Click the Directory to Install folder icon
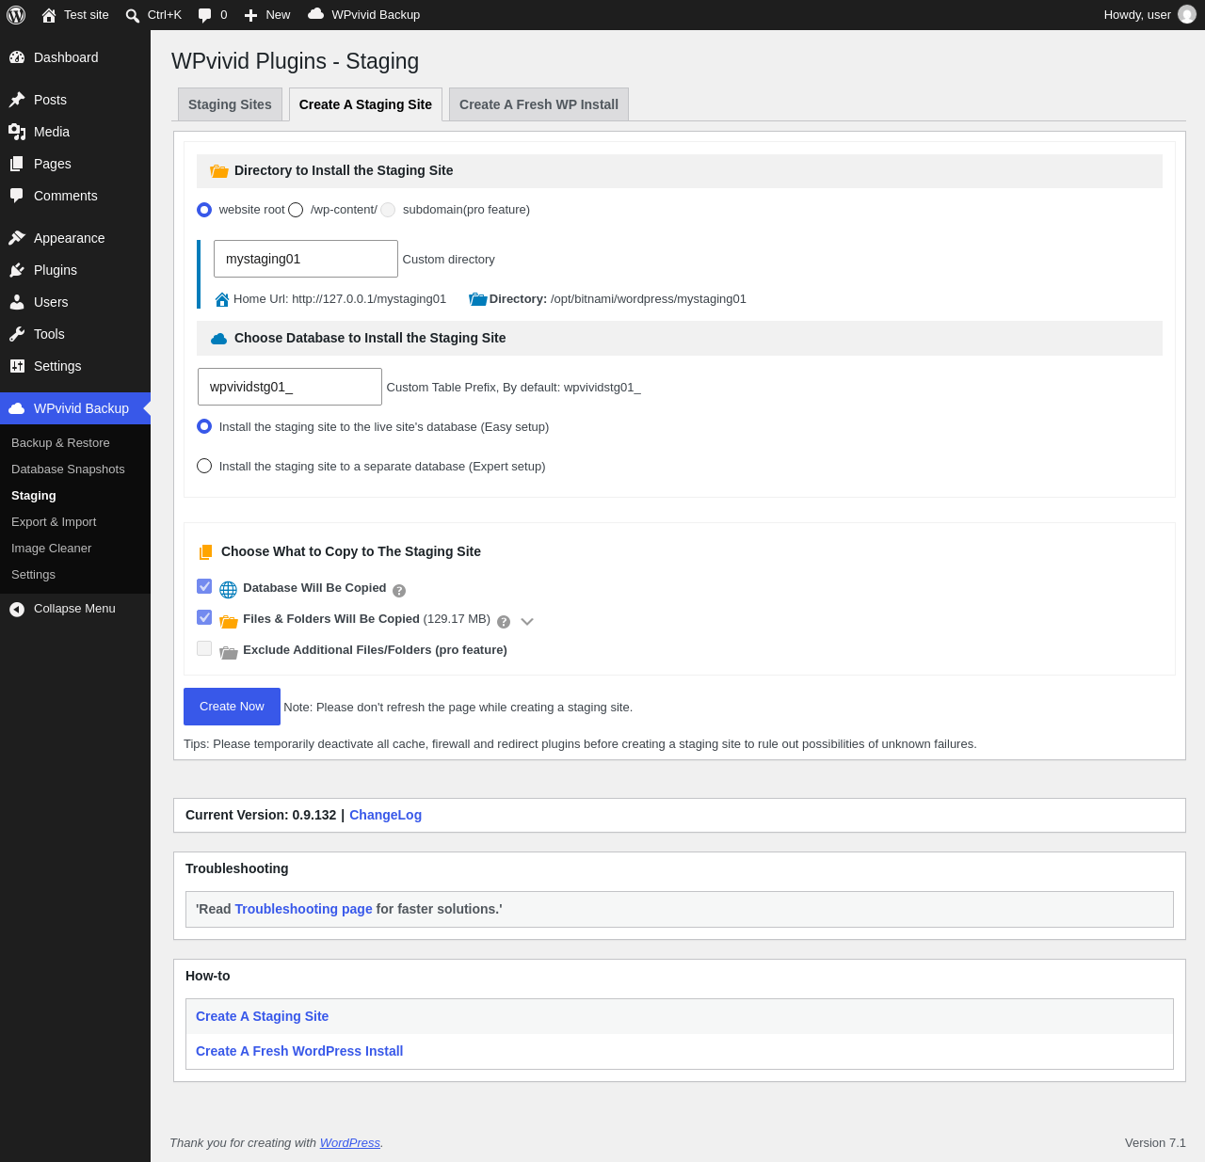The image size is (1205, 1162). (x=219, y=171)
